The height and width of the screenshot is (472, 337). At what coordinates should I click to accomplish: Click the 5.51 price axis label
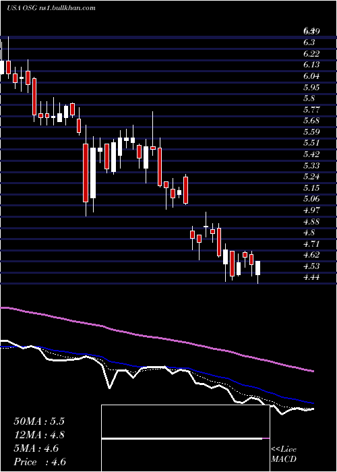pos(311,143)
